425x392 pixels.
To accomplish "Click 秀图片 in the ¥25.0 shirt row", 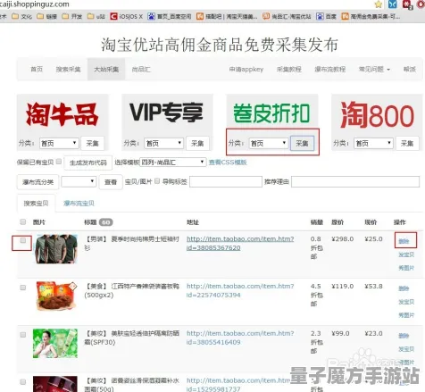I will tap(406, 268).
